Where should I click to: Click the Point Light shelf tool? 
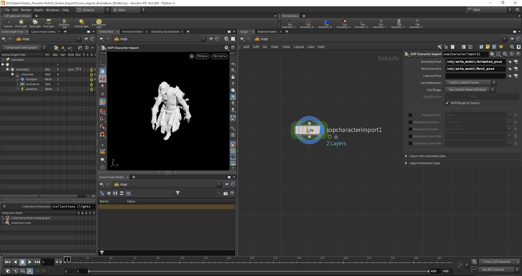(x=22, y=22)
